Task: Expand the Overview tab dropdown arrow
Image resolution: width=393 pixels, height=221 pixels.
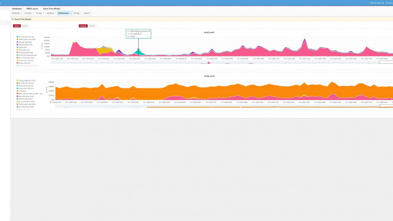Action: [33, 13]
